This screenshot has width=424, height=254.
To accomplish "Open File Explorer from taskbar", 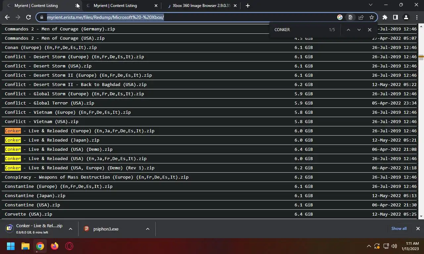I will [x=26, y=246].
